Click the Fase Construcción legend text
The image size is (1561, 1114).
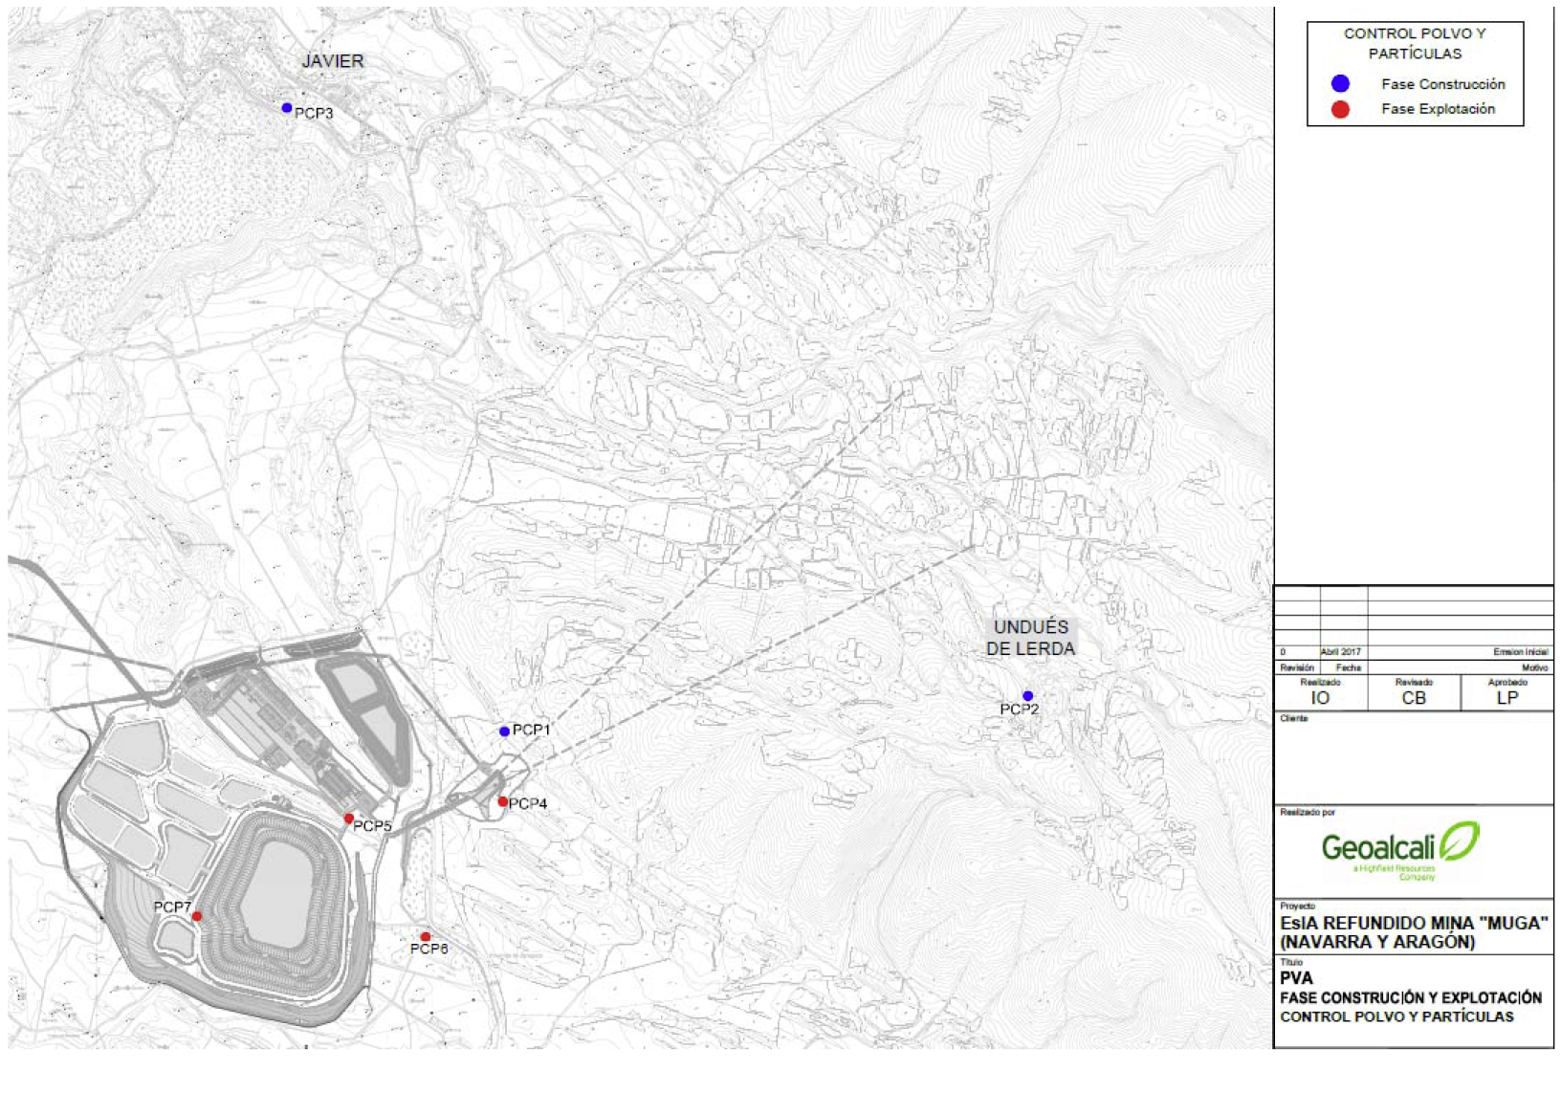[1442, 84]
